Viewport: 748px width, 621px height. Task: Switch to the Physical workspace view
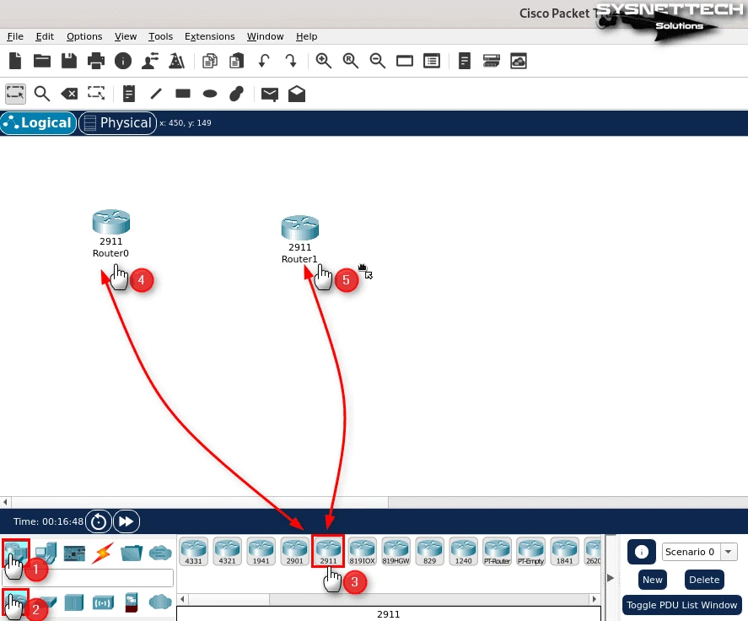[117, 123]
